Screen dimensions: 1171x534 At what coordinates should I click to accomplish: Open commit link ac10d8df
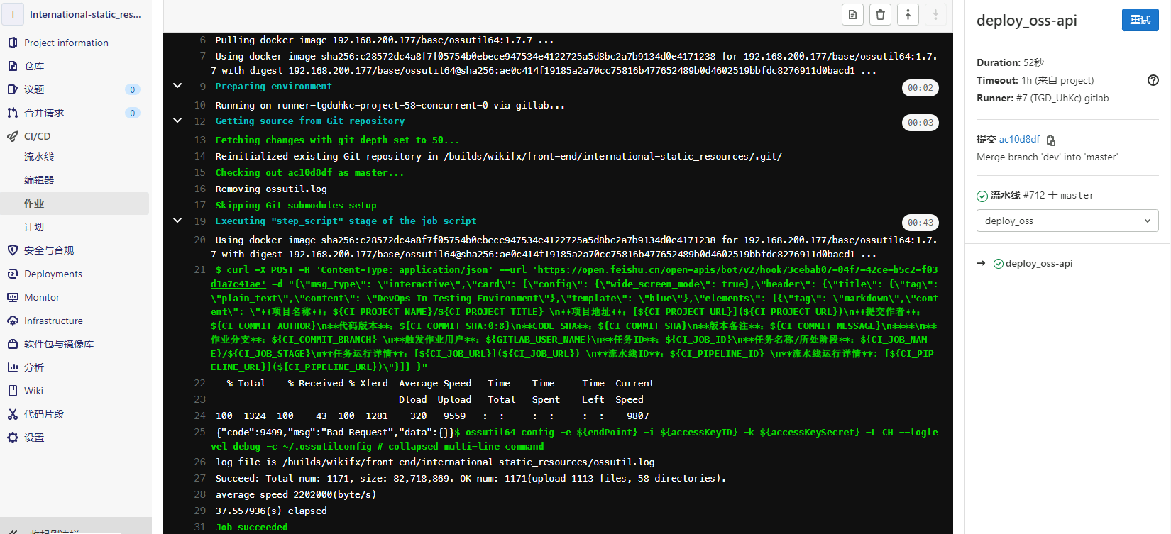tap(1019, 139)
